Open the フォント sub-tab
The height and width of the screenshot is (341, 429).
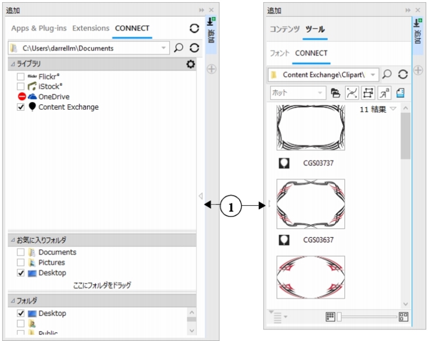[x=279, y=53]
